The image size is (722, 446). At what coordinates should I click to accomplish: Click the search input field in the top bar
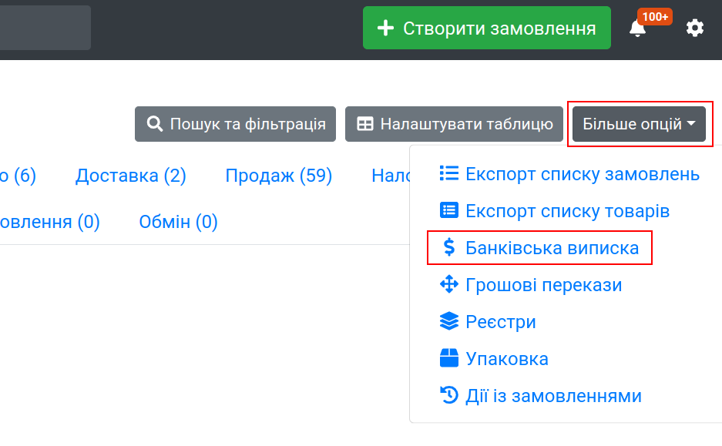tap(45, 29)
